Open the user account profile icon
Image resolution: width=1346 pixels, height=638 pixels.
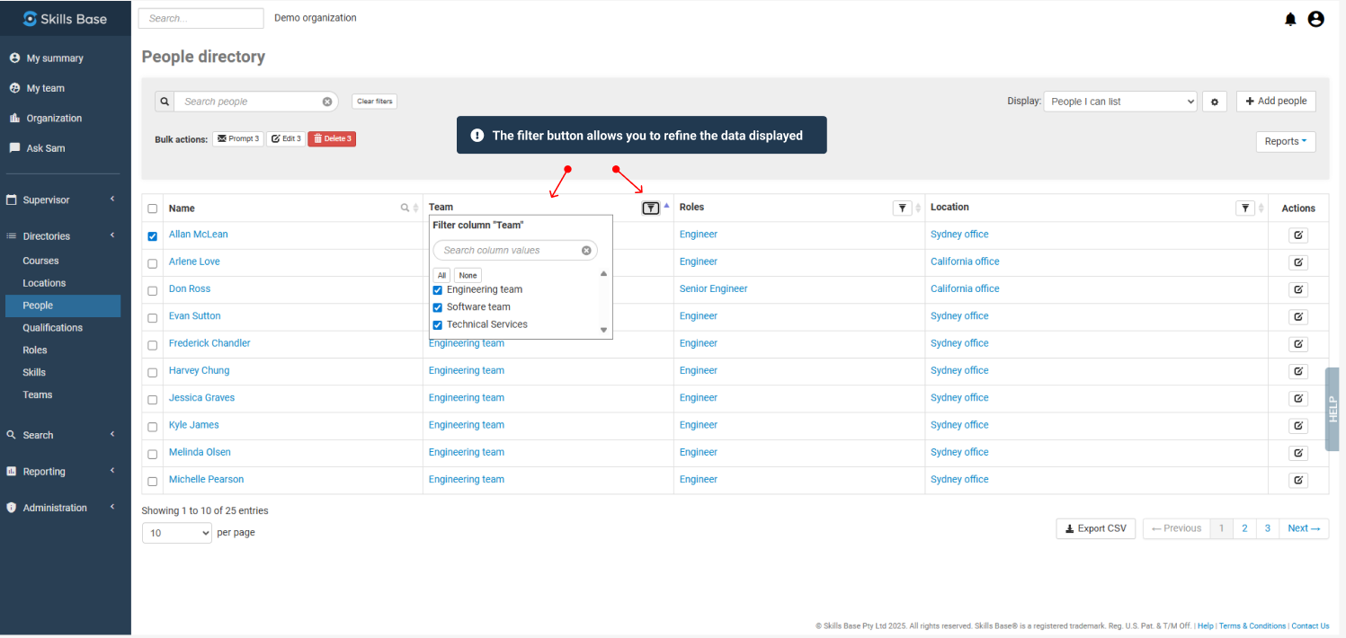point(1315,19)
